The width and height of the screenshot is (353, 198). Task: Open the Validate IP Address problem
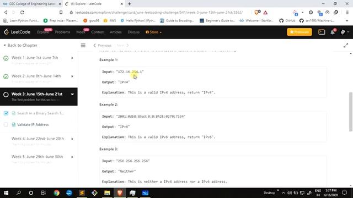[33, 125]
